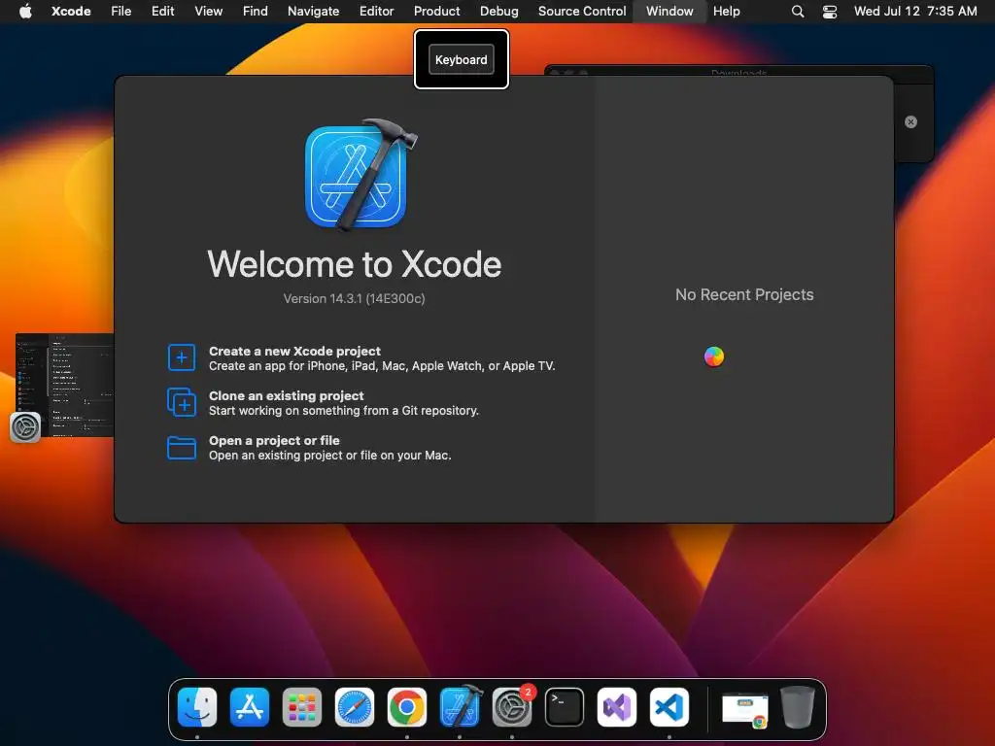Viewport: 995px width, 746px height.
Task: Open the View menu
Action: point(208,12)
